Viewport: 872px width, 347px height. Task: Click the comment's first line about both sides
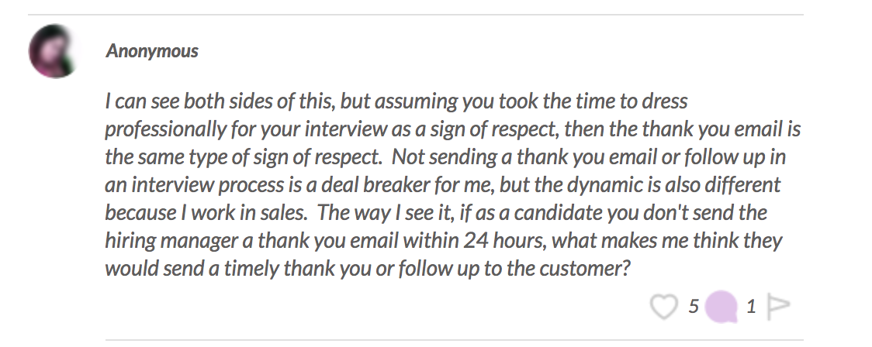tap(396, 101)
